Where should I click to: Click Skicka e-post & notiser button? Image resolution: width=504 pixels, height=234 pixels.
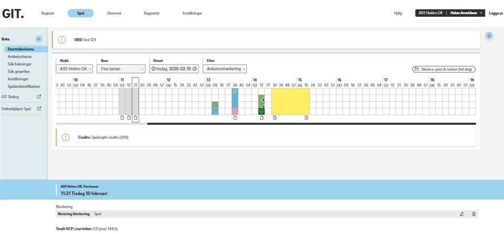(444, 69)
